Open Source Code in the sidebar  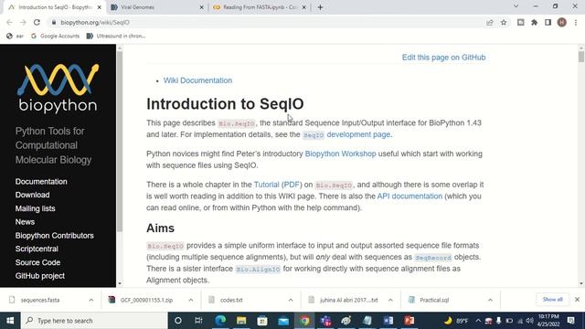(x=37, y=262)
